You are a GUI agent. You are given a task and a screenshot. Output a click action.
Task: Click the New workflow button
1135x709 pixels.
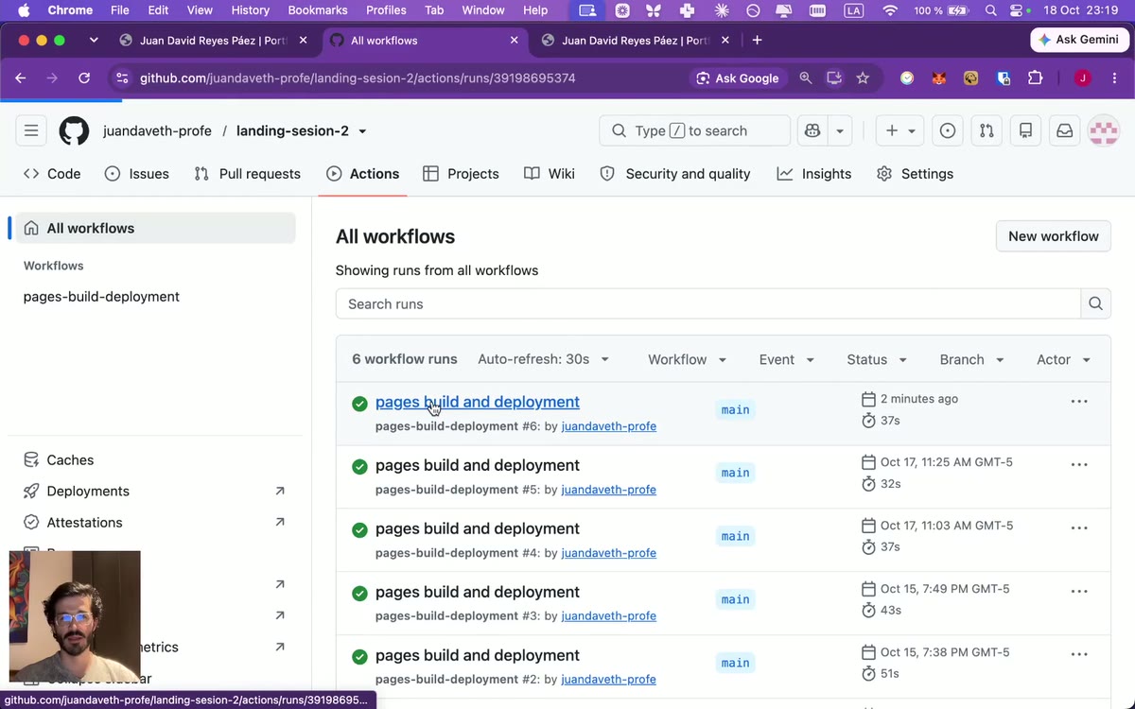point(1054,236)
